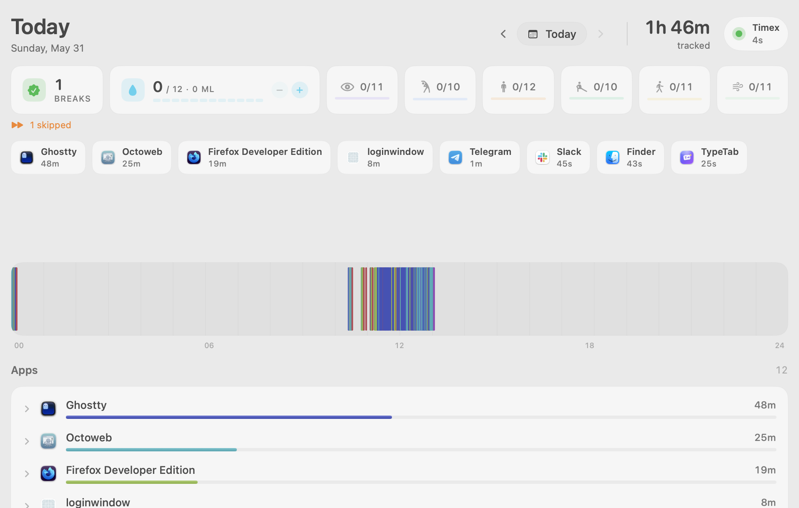799x508 pixels.
Task: Expand the Ghostty row in Apps list
Action: (x=27, y=409)
